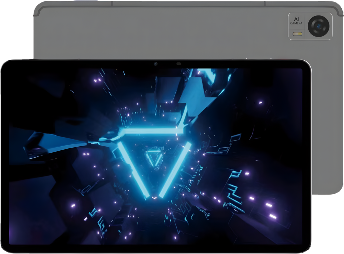Click the small V-shaped light below the triangle
The height and width of the screenshot is (254, 344).
(154, 198)
